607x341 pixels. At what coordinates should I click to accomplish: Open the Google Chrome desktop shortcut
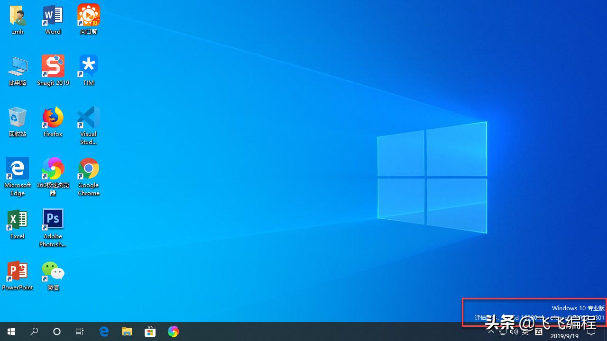pyautogui.click(x=88, y=168)
